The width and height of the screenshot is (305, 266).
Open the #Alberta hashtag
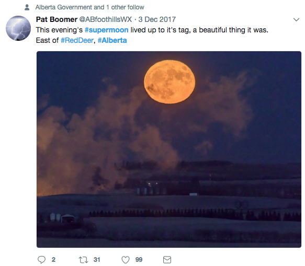pos(112,40)
